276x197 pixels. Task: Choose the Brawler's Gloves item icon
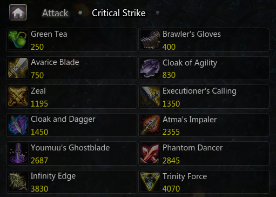150,40
